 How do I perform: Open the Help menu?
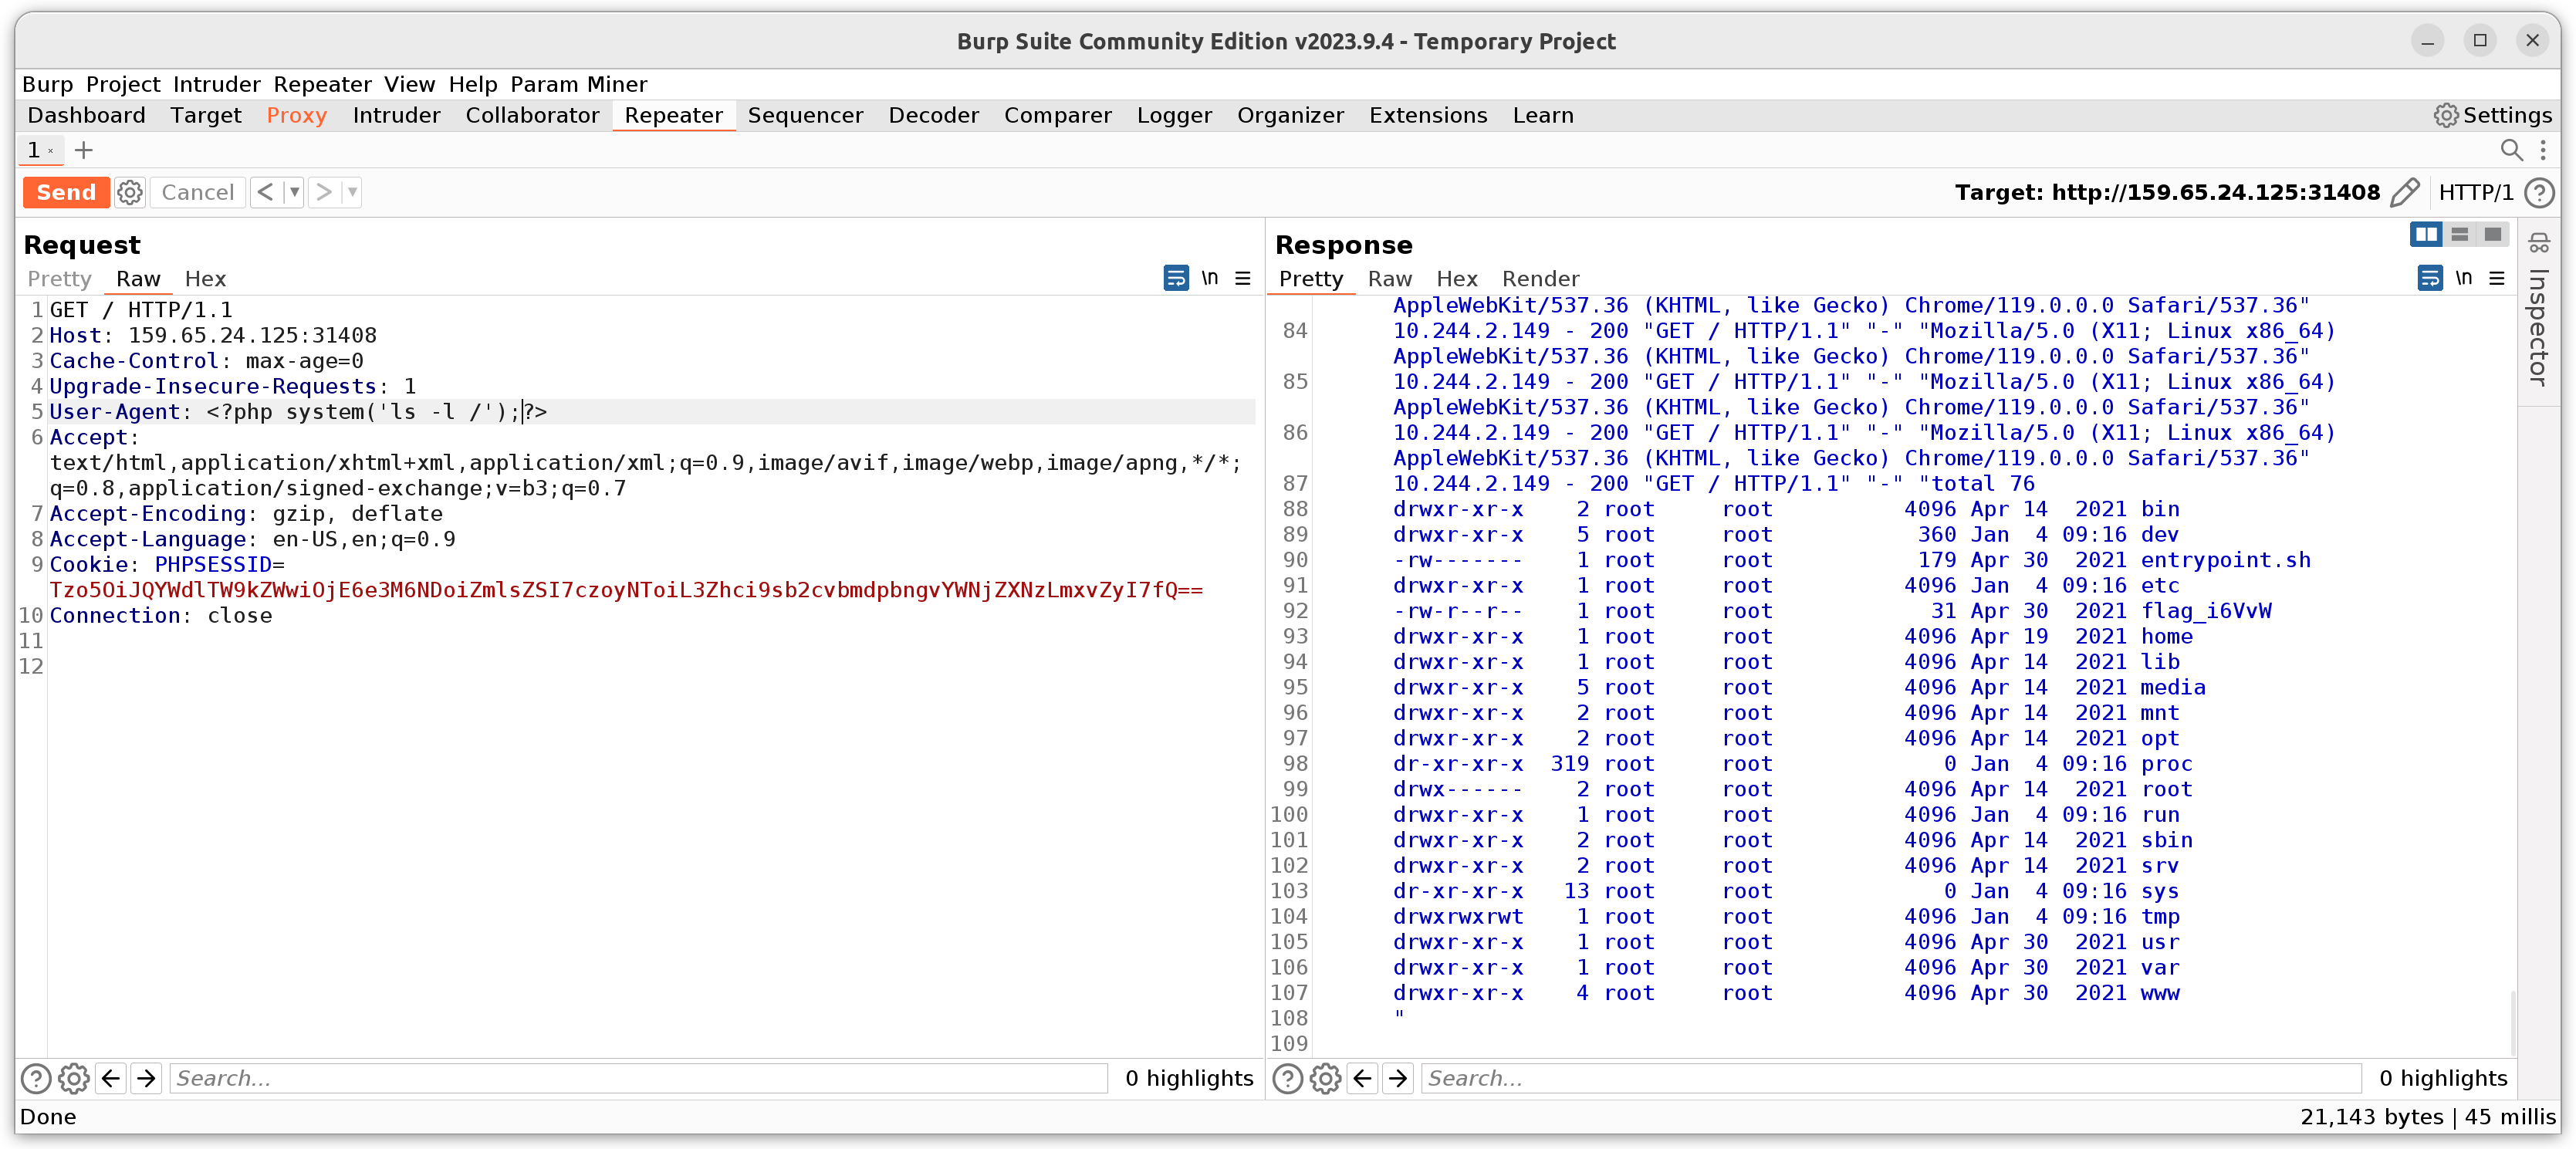click(473, 84)
